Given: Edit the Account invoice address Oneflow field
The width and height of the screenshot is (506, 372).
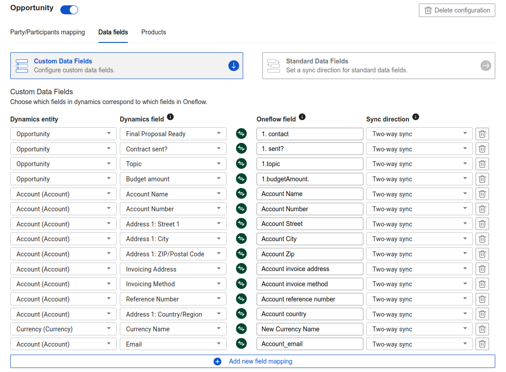Looking at the screenshot, I should coord(310,269).
